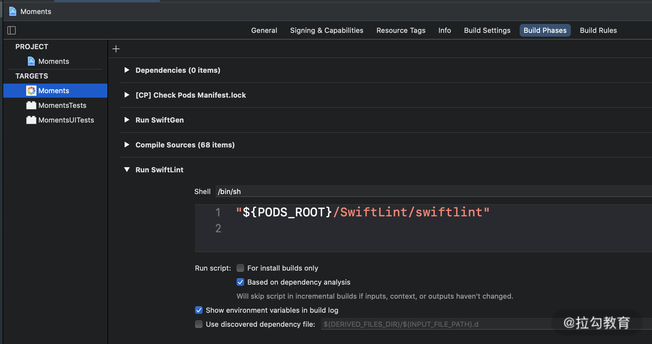Expand the Check Pods Manifest.lock phase
This screenshot has height=344, width=652.
(x=127, y=95)
